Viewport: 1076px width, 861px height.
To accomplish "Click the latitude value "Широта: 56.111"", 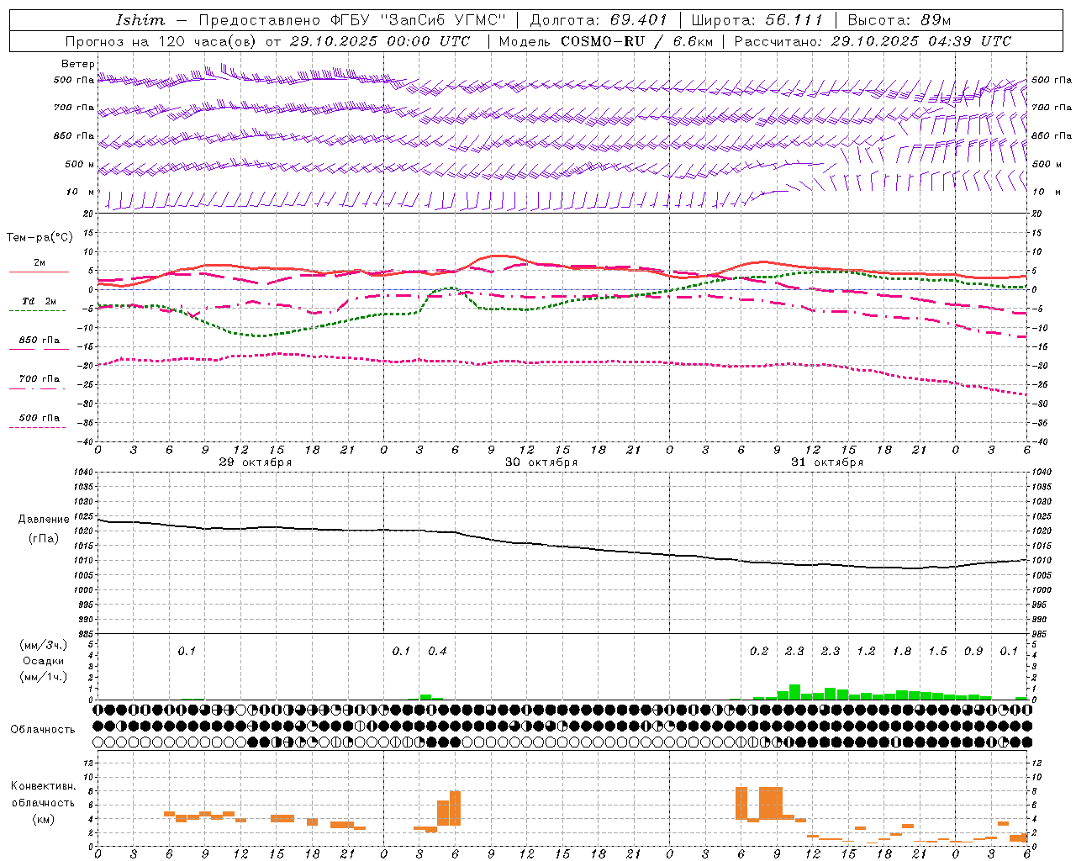I will tap(757, 20).
